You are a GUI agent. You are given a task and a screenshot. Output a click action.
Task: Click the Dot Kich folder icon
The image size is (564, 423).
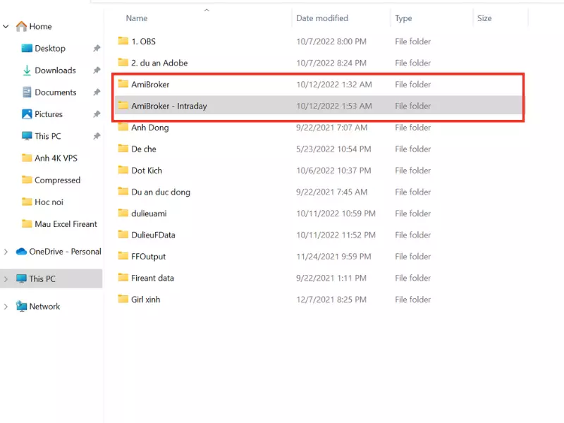click(123, 170)
